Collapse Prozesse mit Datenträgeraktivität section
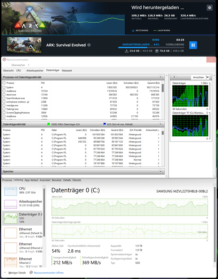Viewport: 218px width, 279px height. (x=160, y=77)
